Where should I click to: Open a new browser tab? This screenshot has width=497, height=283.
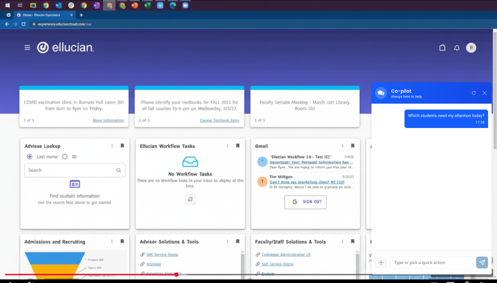pos(81,15)
